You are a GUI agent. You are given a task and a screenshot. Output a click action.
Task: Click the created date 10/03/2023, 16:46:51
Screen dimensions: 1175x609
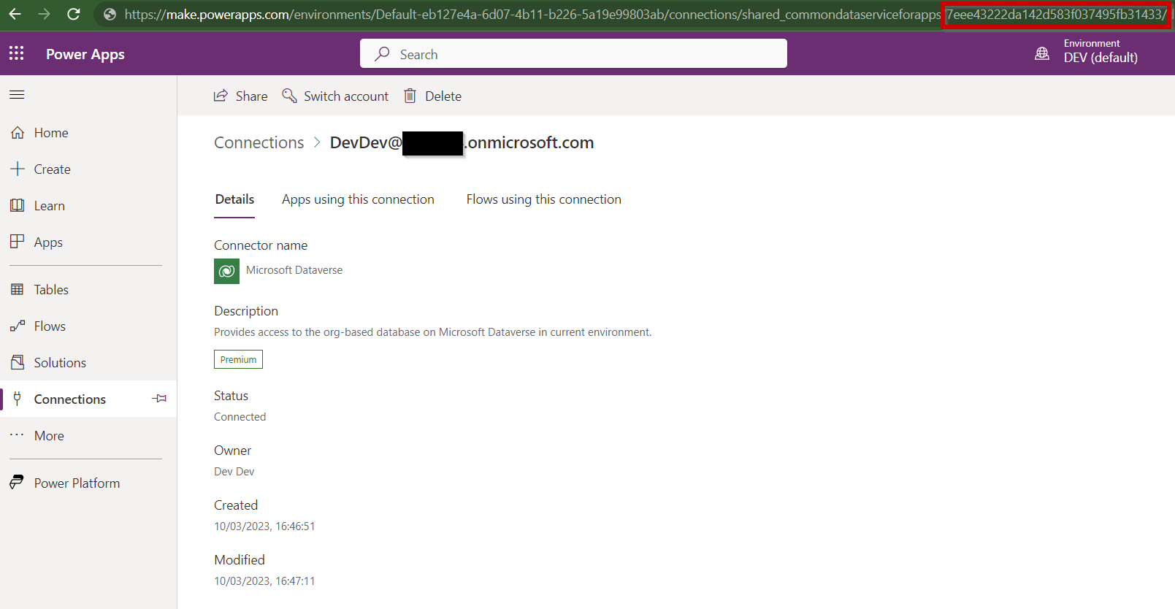pyautogui.click(x=264, y=526)
